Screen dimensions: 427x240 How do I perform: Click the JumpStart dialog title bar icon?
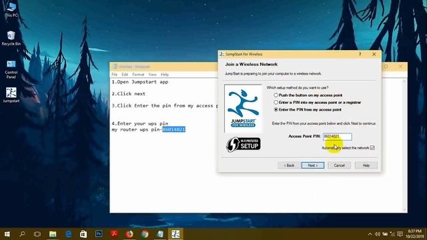tap(222, 54)
